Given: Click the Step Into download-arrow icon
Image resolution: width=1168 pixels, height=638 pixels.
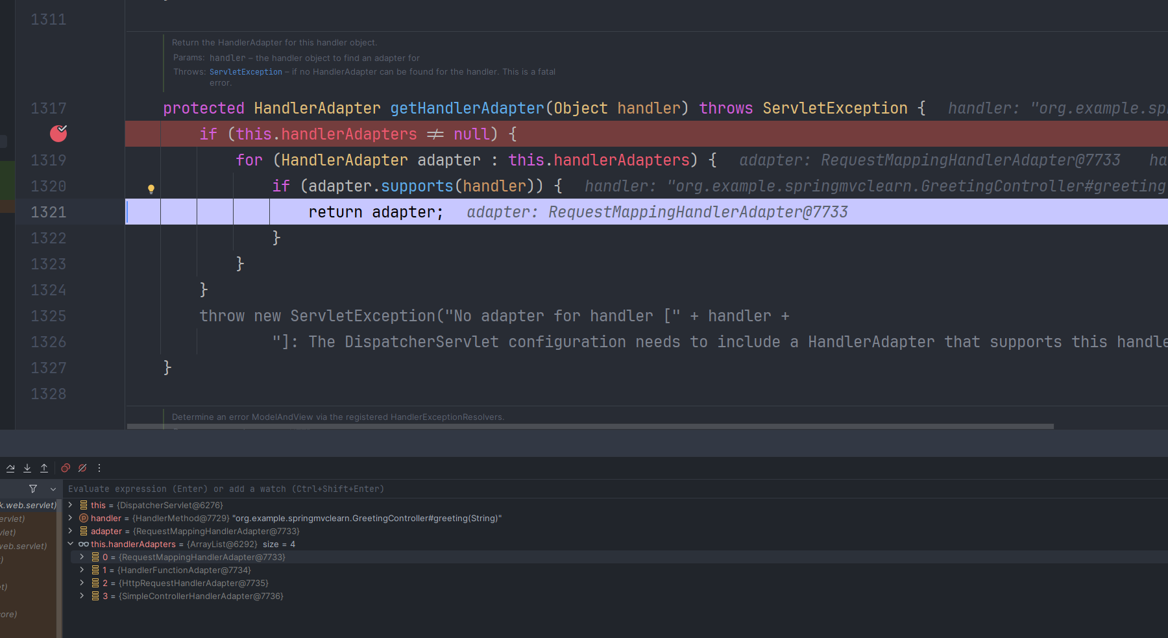Looking at the screenshot, I should tap(27, 468).
